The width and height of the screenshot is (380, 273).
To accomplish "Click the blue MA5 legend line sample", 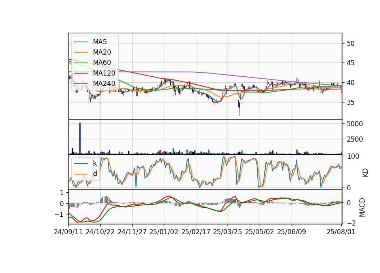I will click(81, 42).
